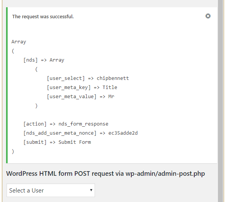Open the Select a User dropdown

click(x=50, y=190)
